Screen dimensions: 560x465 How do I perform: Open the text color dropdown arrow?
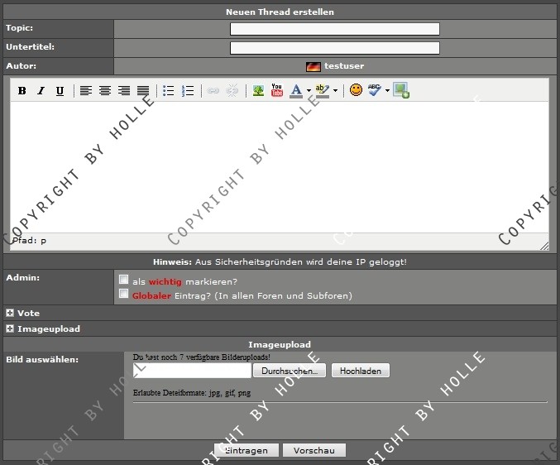(x=309, y=91)
